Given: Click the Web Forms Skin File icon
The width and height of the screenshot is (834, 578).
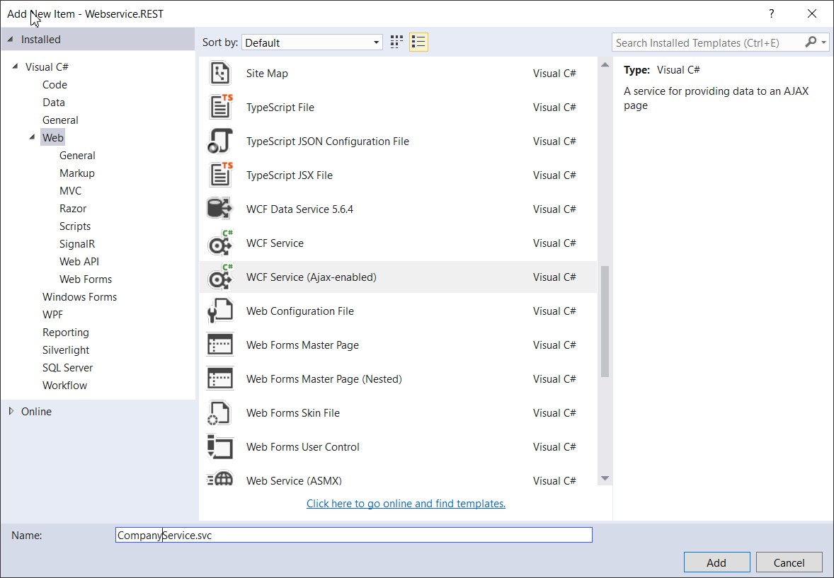Looking at the screenshot, I should click(x=219, y=413).
